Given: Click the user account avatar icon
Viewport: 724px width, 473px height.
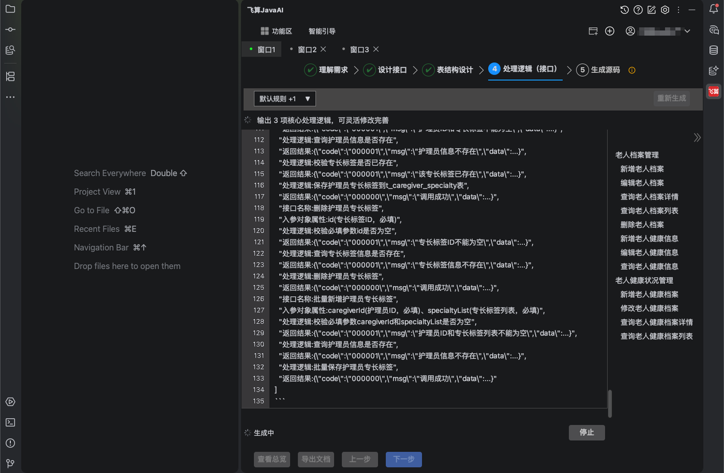Looking at the screenshot, I should (630, 31).
